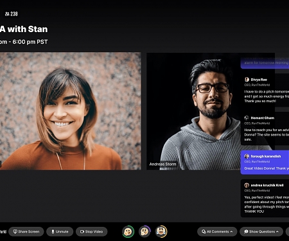Click the chat bubble icon in All Comments
Viewport: 289px width, 241px height.
[204, 231]
